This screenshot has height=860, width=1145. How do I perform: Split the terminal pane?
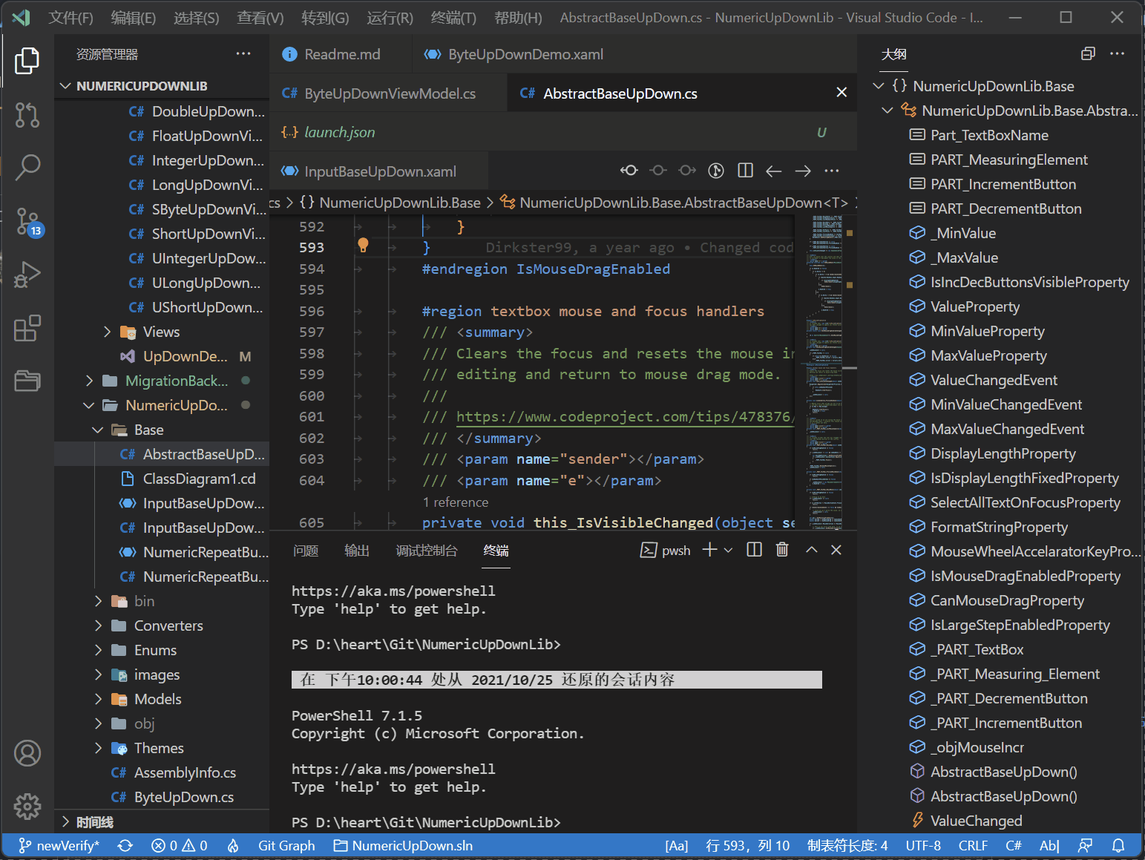755,550
